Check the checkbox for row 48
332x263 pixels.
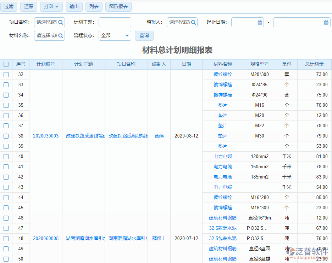(x=6, y=238)
